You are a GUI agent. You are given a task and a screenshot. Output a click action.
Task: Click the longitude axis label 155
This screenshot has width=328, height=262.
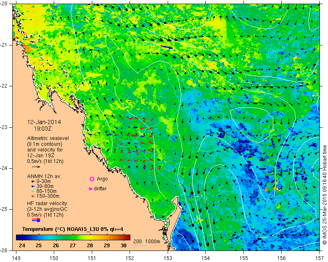coord(244,258)
